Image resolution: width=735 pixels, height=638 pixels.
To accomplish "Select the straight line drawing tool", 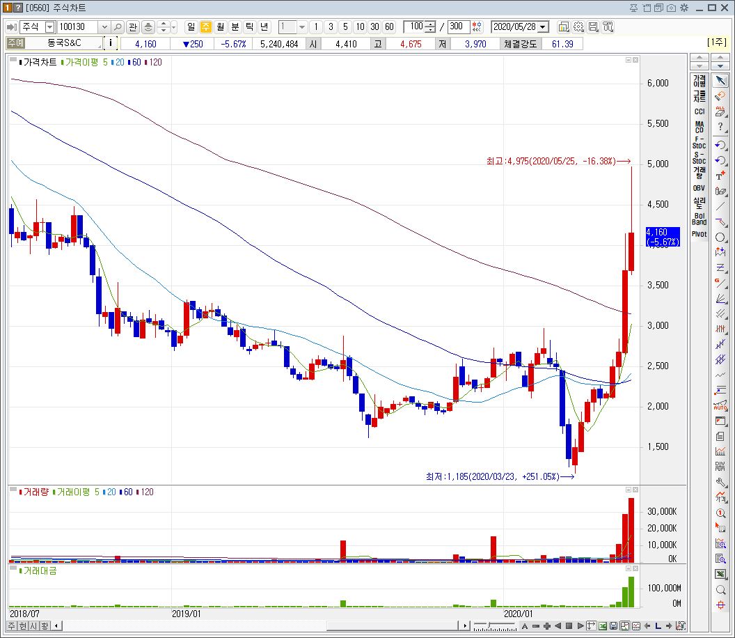I will tap(720, 206).
